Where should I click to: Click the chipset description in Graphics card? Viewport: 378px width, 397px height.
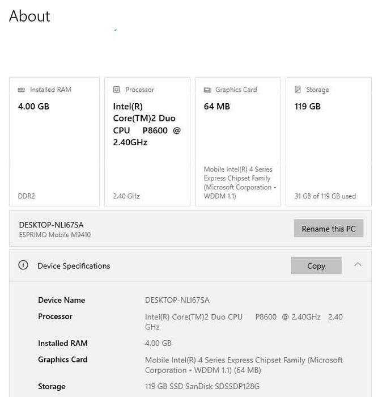[240, 183]
